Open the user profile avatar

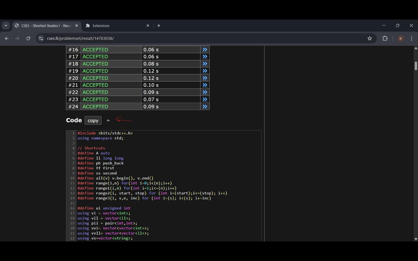coord(401,38)
